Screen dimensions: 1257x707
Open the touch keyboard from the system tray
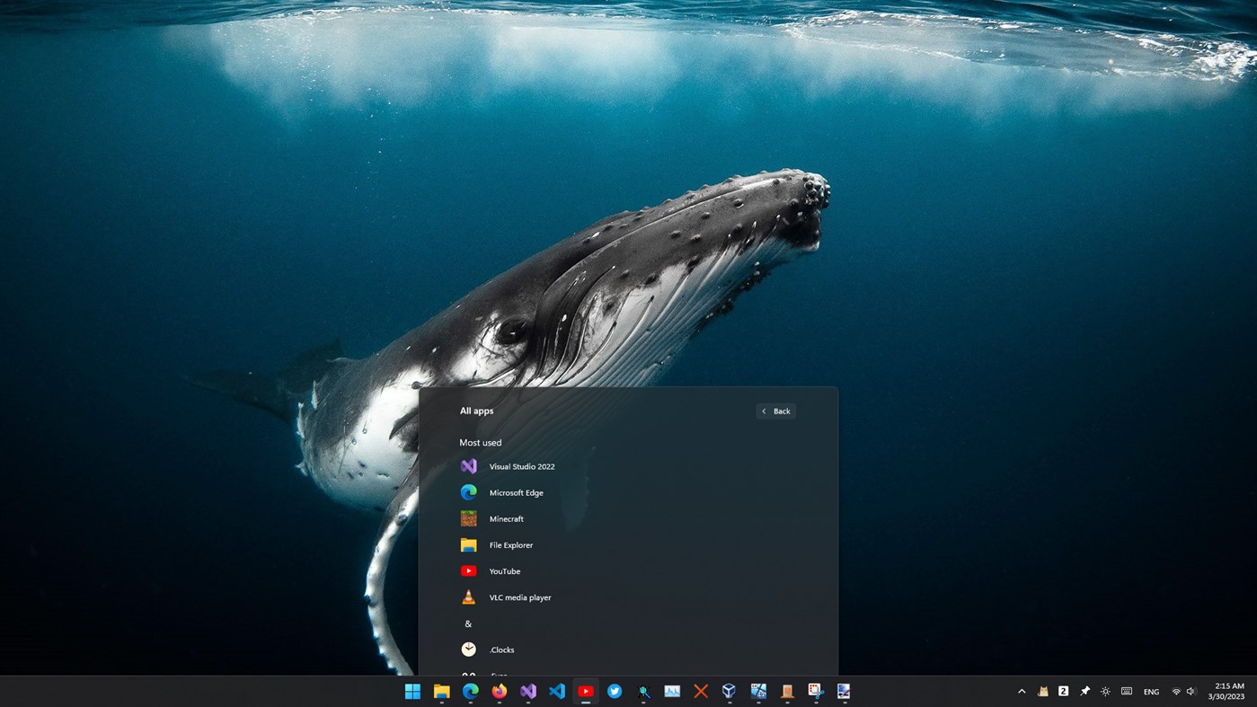coord(1126,692)
